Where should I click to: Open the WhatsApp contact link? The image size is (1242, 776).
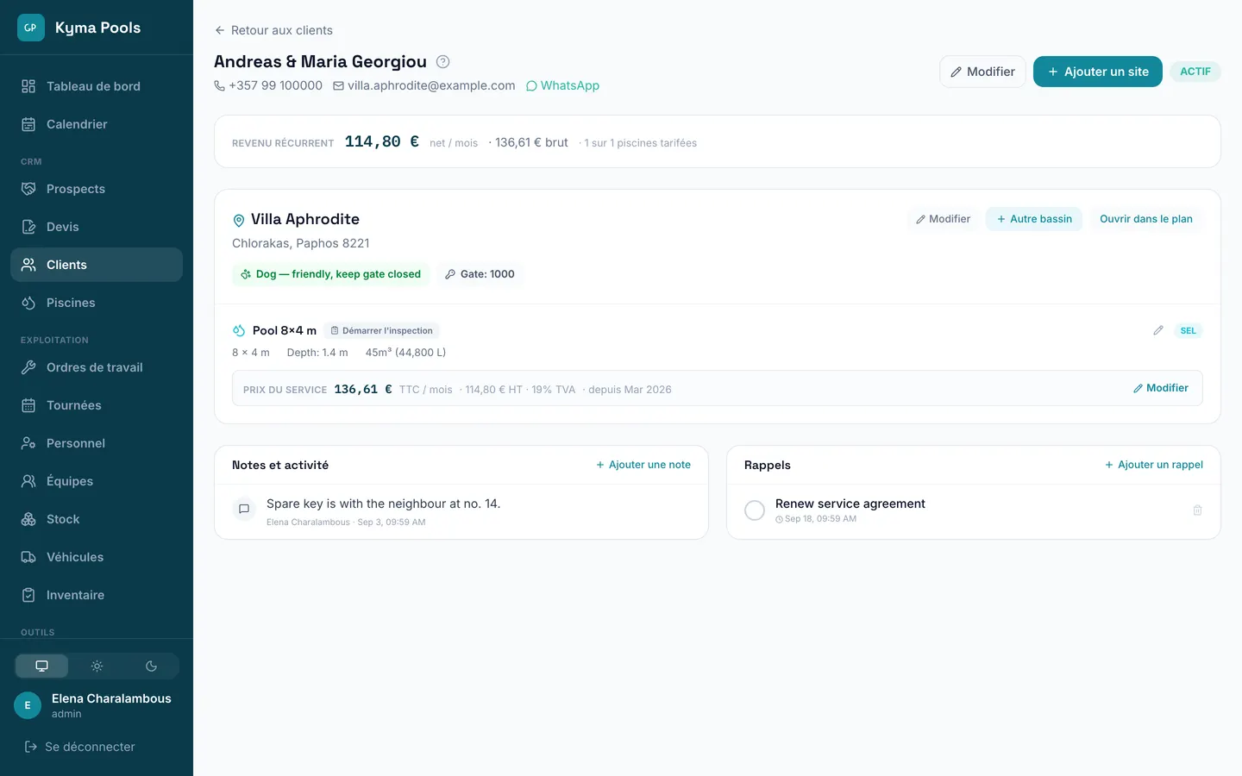click(x=562, y=85)
